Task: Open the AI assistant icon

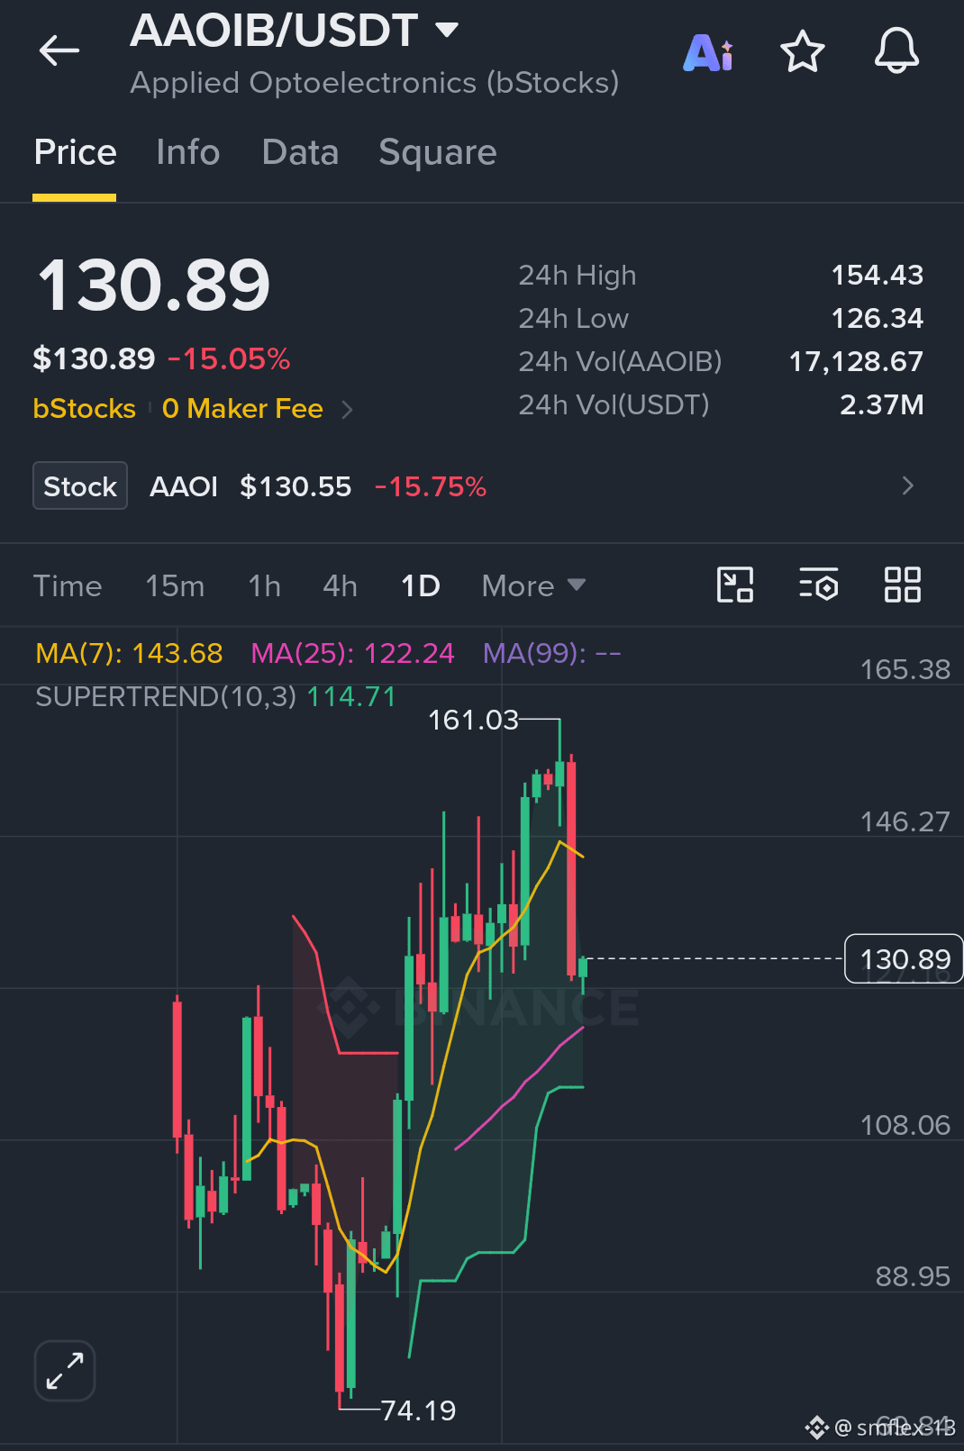Action: point(708,52)
